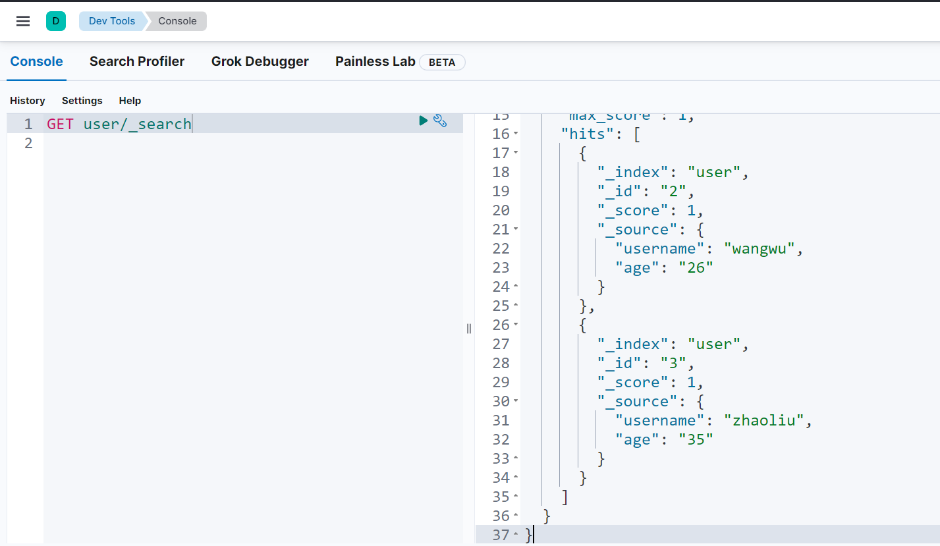Select the Console tab

click(x=37, y=61)
